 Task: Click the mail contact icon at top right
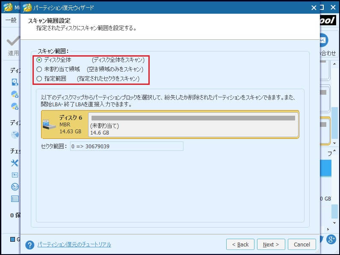click(324, 40)
